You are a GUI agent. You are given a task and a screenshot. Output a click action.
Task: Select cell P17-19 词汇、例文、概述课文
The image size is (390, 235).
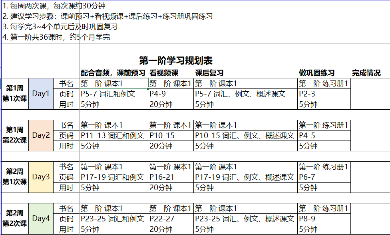(245, 177)
